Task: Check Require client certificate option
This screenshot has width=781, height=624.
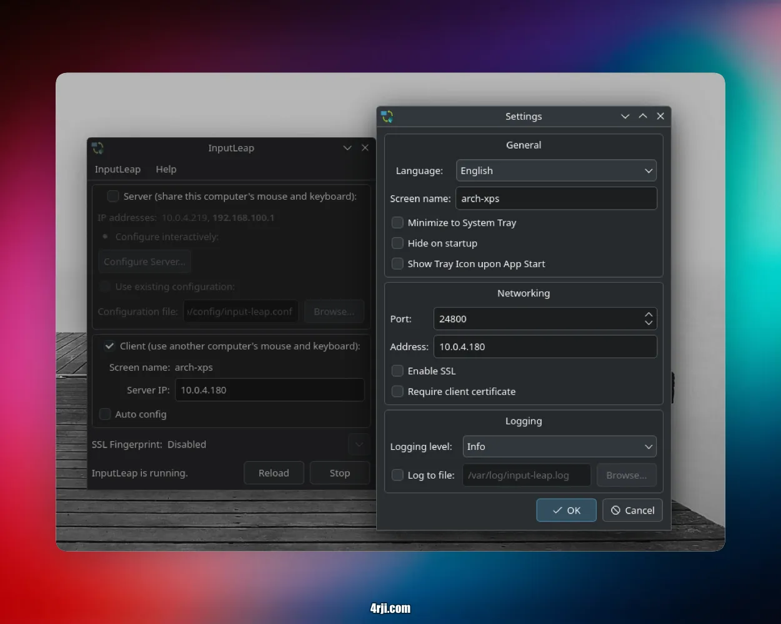Action: [397, 392]
